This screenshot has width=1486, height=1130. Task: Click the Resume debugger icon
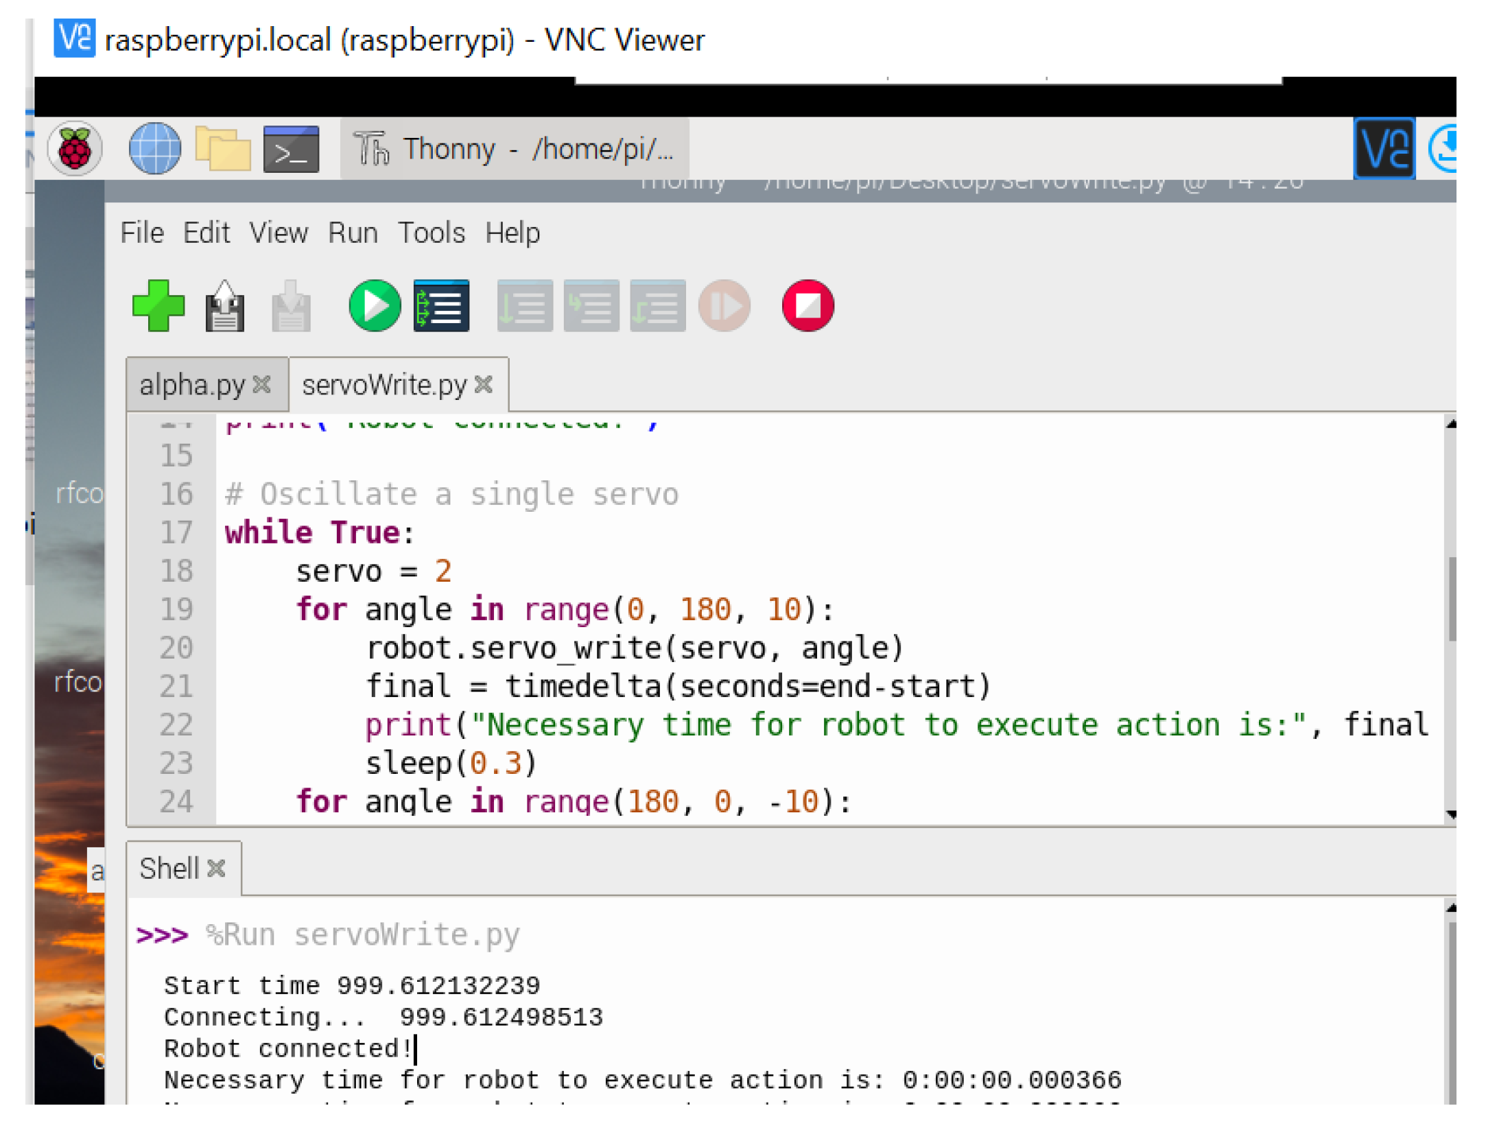[724, 306]
